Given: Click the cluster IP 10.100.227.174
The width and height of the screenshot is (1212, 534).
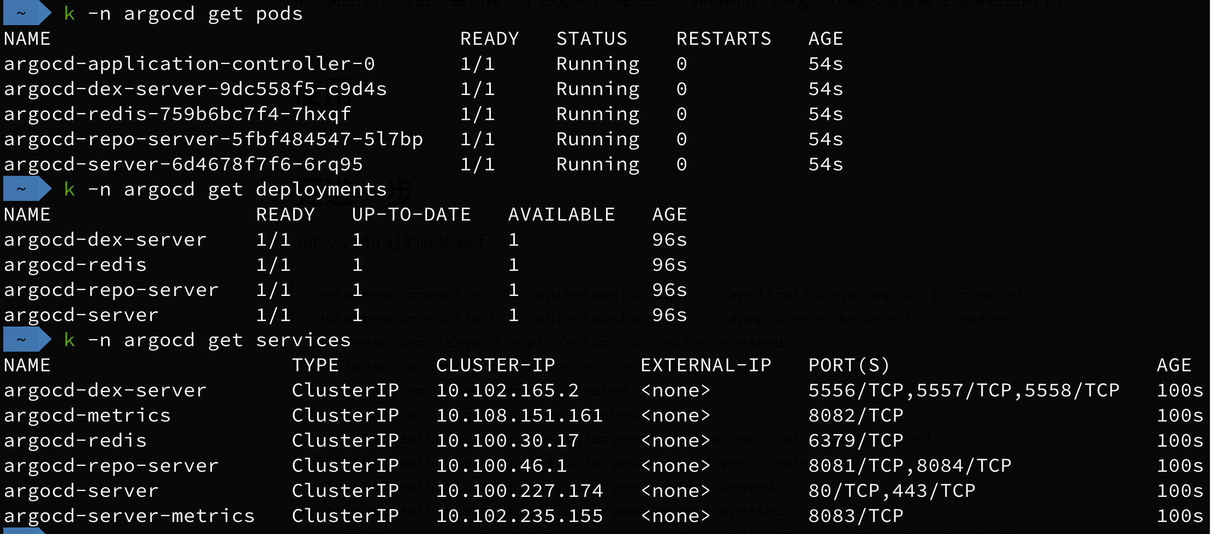Looking at the screenshot, I should tap(519, 491).
